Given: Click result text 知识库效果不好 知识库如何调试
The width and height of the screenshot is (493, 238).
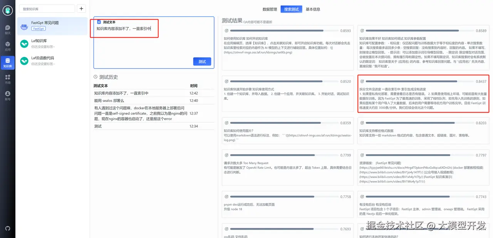Looking at the screenshot, I should pos(392,38).
